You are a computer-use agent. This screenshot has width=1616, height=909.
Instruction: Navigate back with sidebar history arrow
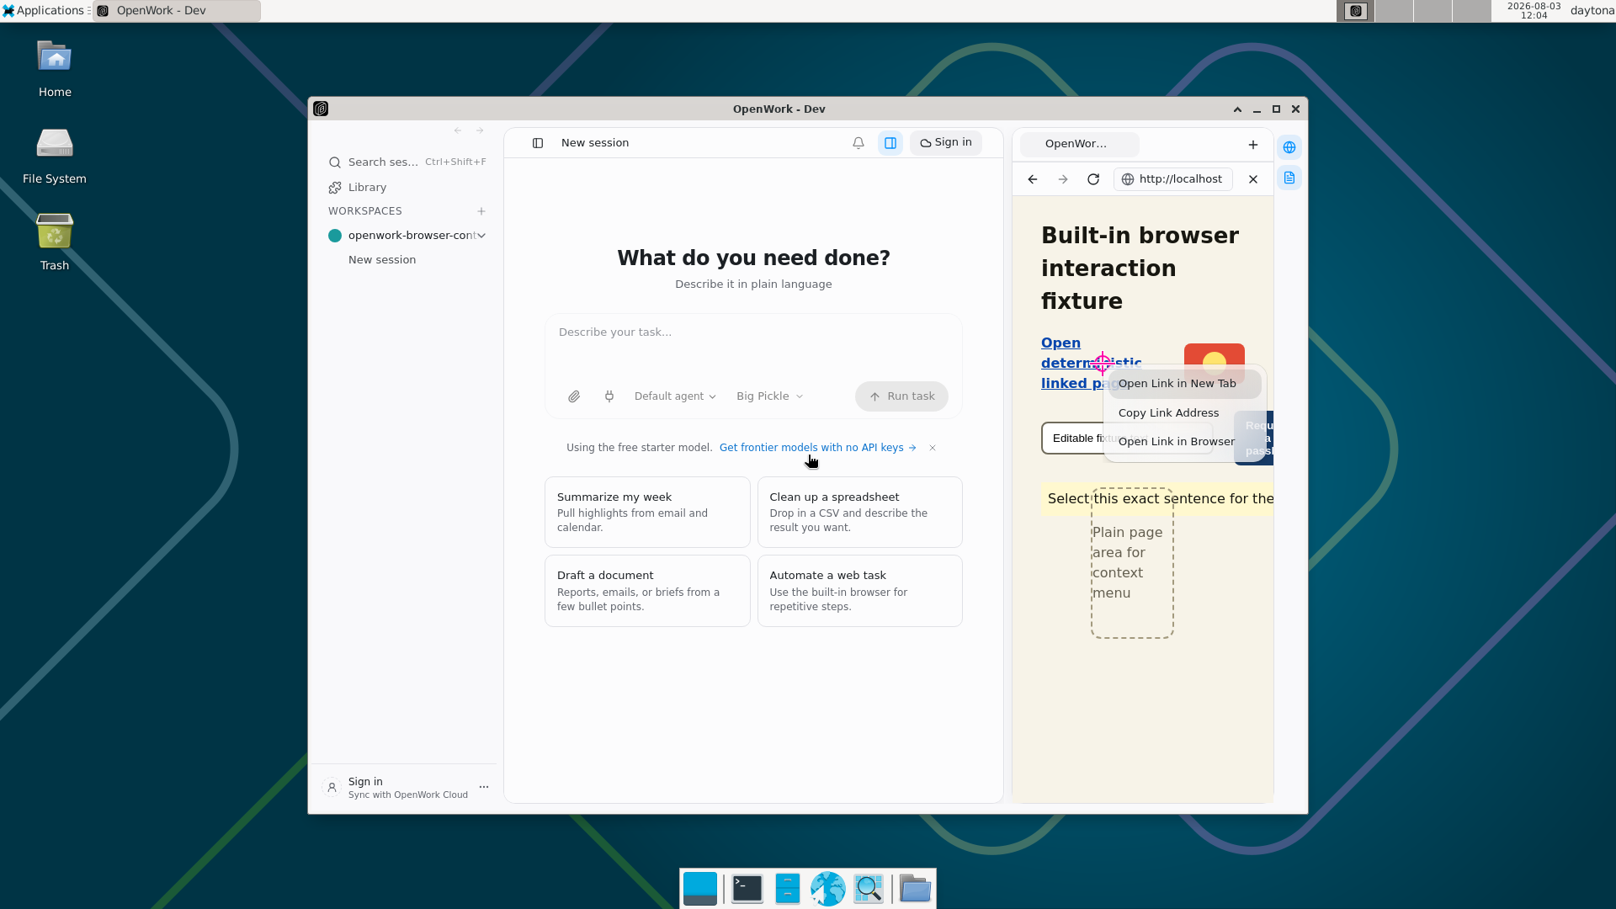pyautogui.click(x=458, y=130)
